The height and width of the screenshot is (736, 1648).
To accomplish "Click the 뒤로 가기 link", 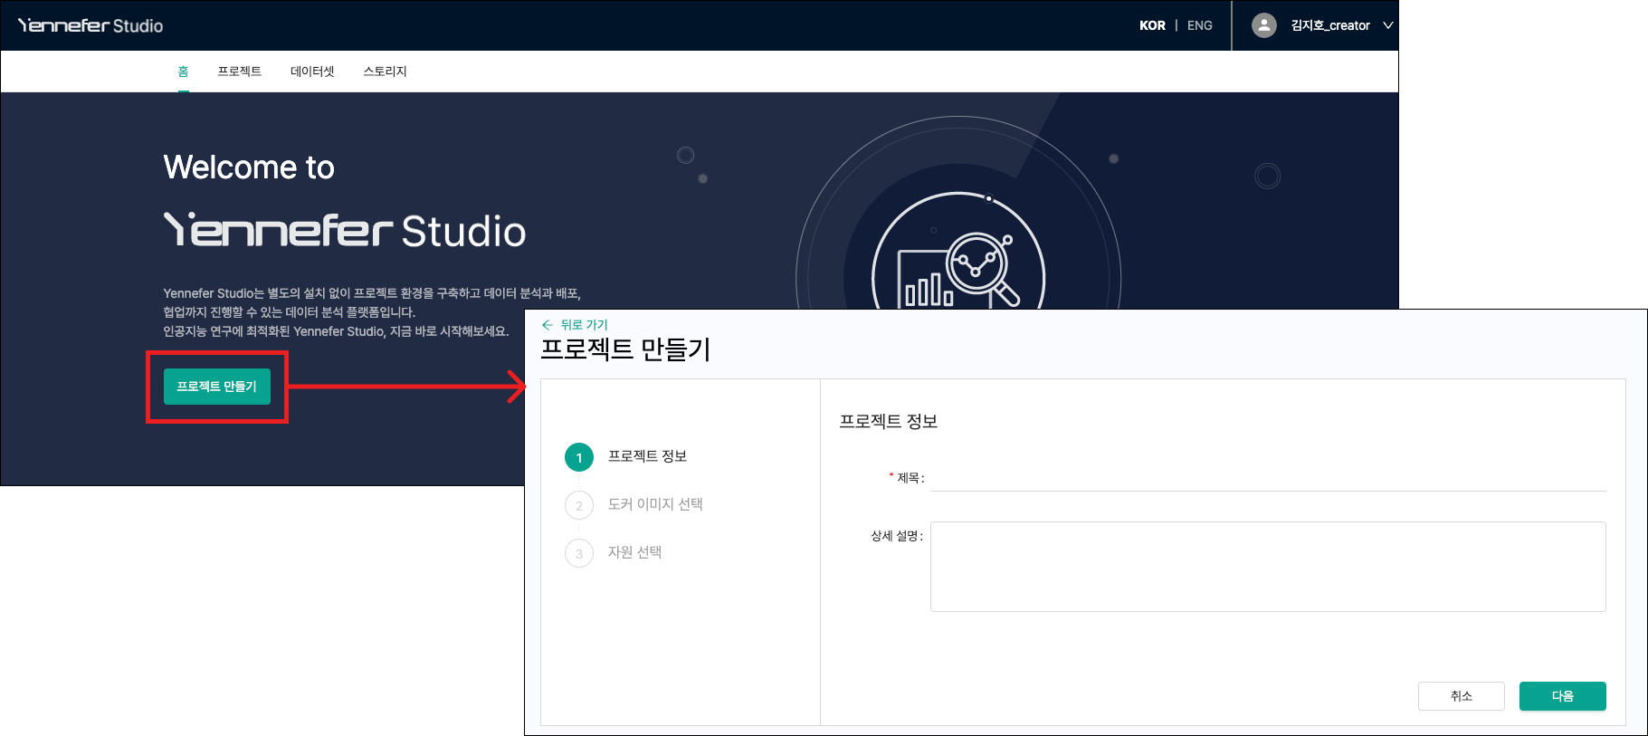I will [584, 324].
